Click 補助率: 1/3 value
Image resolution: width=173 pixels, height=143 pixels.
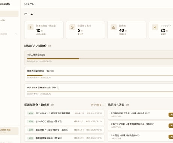pyautogui.click(x=79, y=113)
